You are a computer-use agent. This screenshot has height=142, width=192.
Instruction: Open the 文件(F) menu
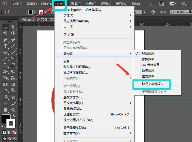[17, 4]
